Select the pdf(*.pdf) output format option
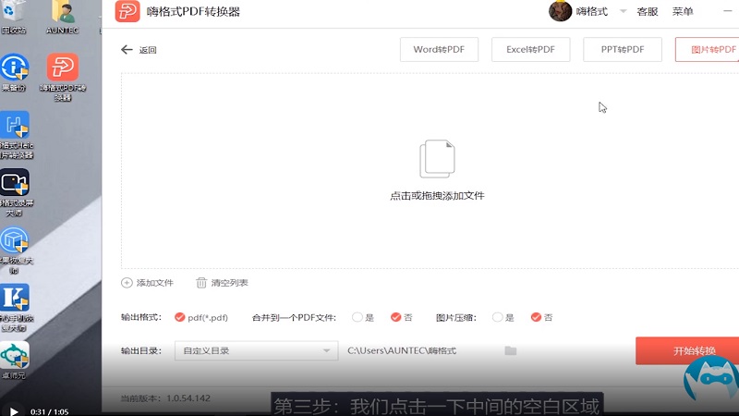This screenshot has height=416, width=739. (179, 317)
